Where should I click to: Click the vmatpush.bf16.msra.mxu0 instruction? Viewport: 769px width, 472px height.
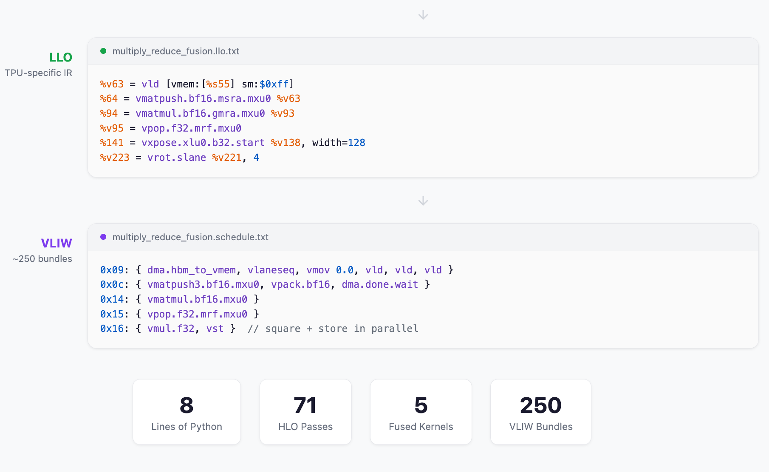(203, 98)
